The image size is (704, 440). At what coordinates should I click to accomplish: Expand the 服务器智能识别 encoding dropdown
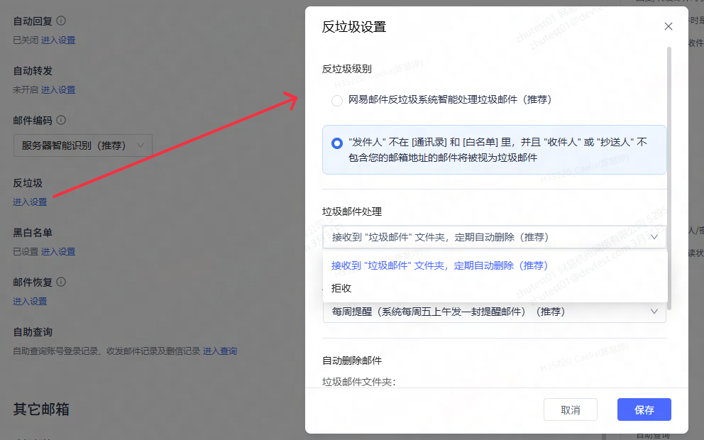click(x=83, y=145)
